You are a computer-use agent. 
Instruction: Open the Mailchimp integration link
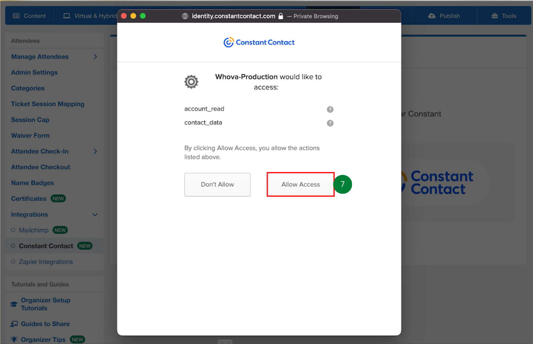[34, 230]
